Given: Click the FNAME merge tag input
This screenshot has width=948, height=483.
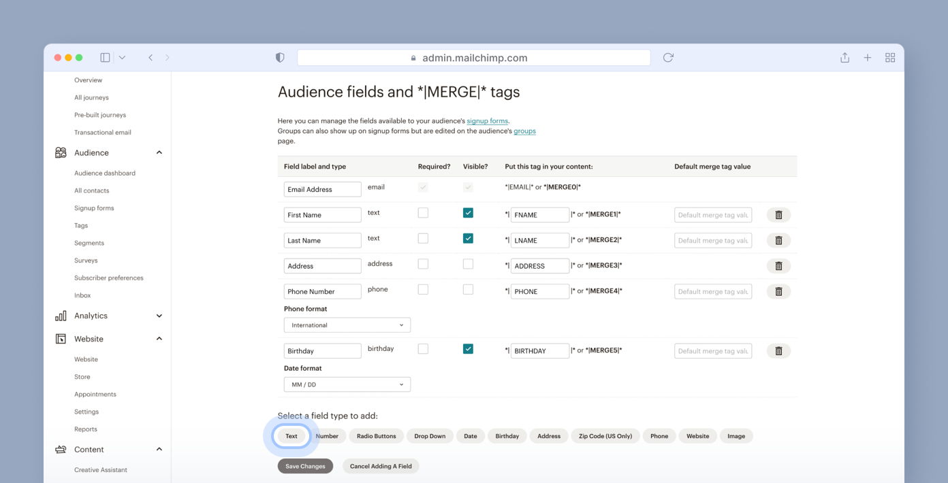Looking at the screenshot, I should [539, 215].
